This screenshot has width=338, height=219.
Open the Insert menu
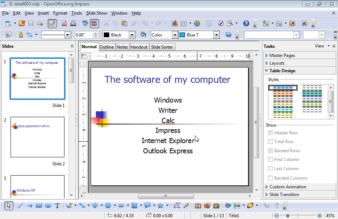(43, 13)
